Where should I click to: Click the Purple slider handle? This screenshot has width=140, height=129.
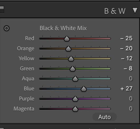[x=75, y=99]
